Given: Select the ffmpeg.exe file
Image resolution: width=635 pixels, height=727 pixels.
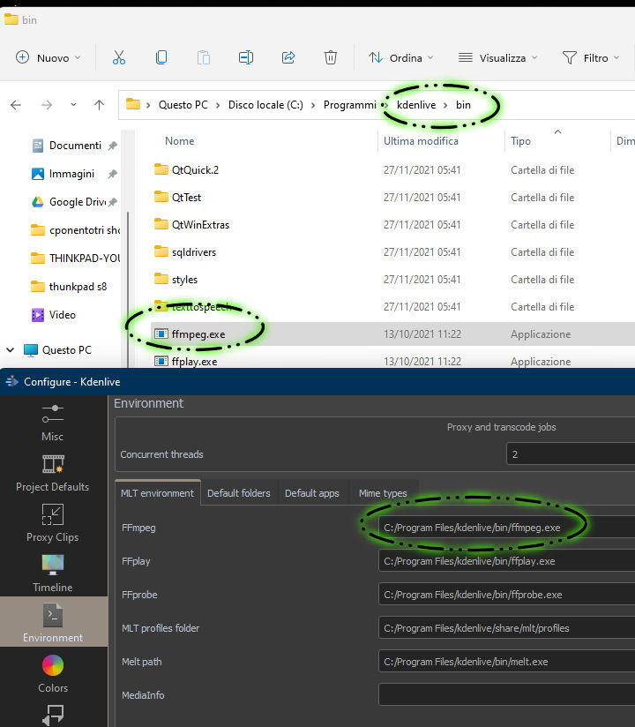Looking at the screenshot, I should 198,334.
